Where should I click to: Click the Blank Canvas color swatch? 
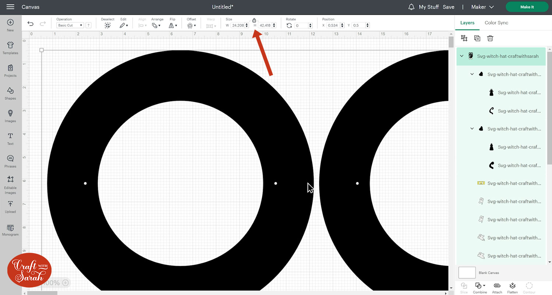(x=467, y=273)
